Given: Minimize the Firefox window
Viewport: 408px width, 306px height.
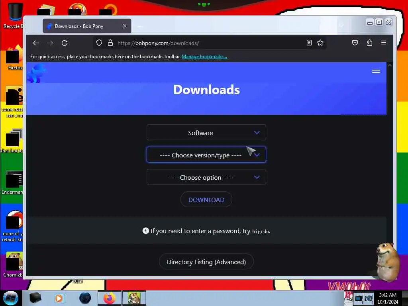Looking at the screenshot, I should tap(370, 23).
